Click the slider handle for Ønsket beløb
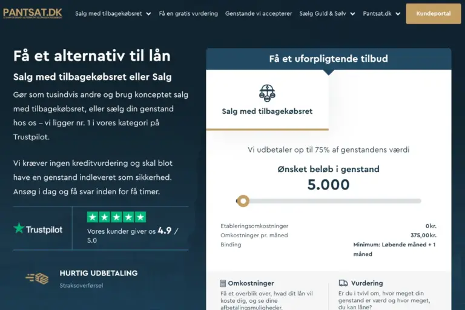 [243, 201]
